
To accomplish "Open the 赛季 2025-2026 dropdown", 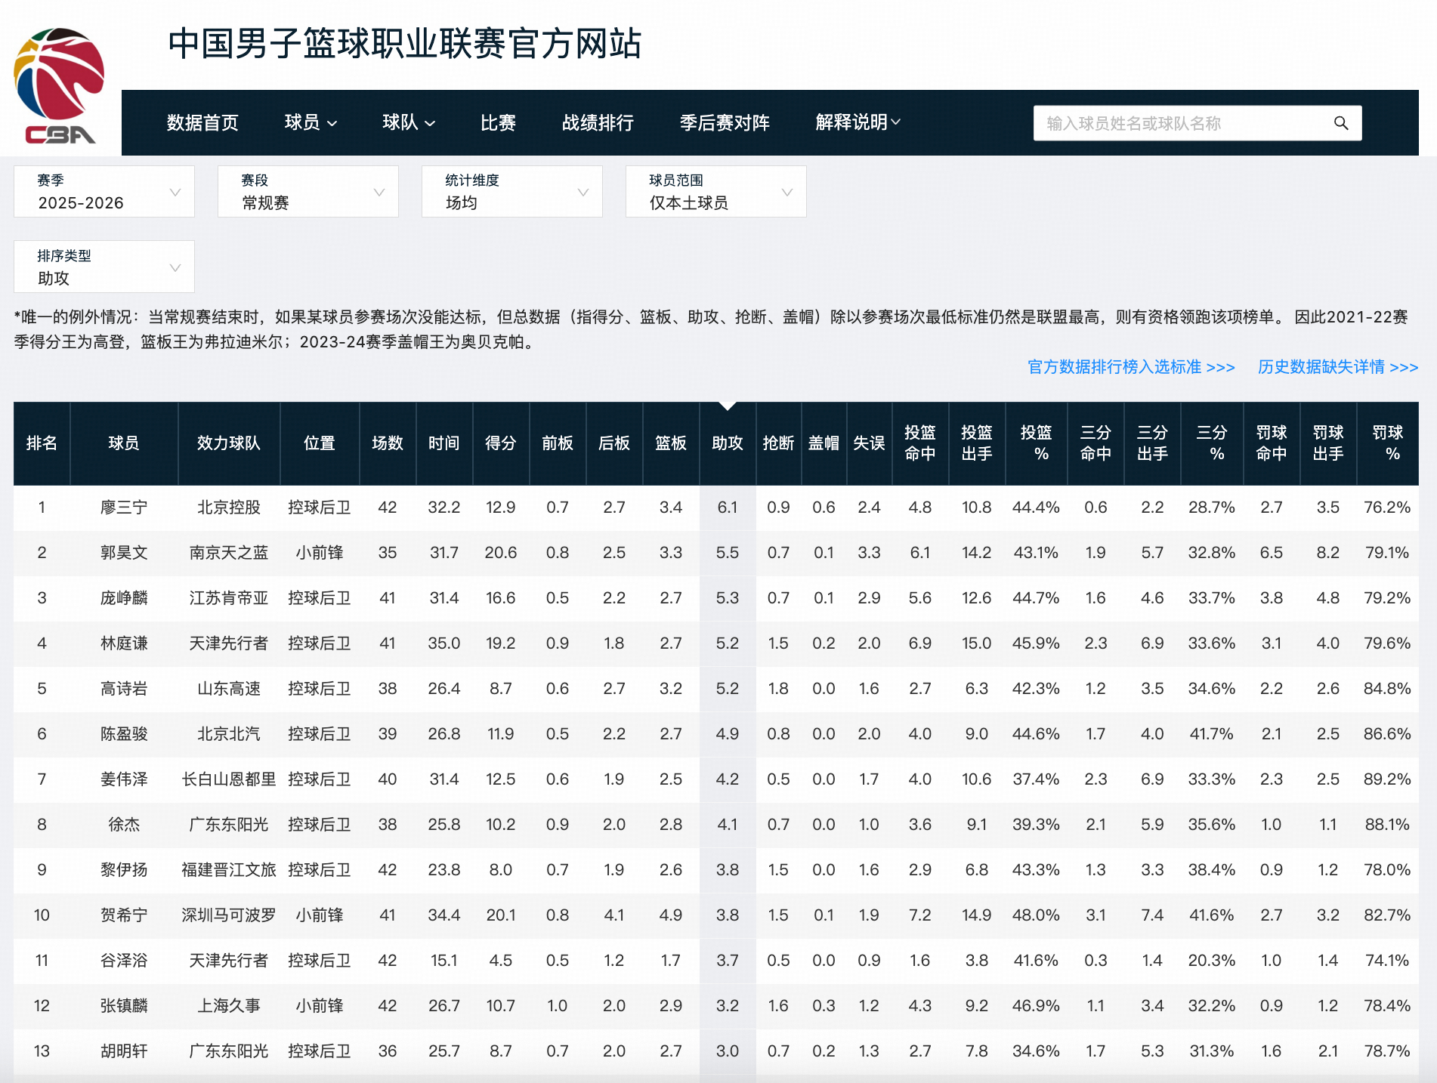I will 104,192.
